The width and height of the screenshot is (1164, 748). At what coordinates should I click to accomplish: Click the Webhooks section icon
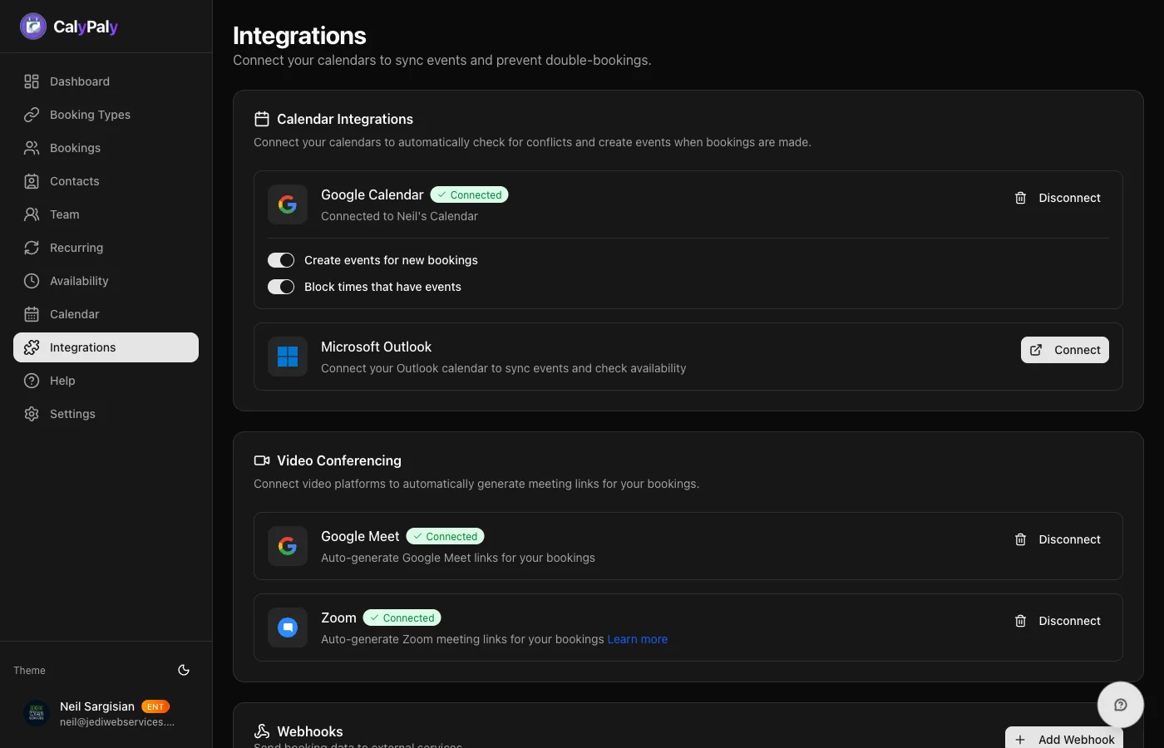pyautogui.click(x=262, y=731)
